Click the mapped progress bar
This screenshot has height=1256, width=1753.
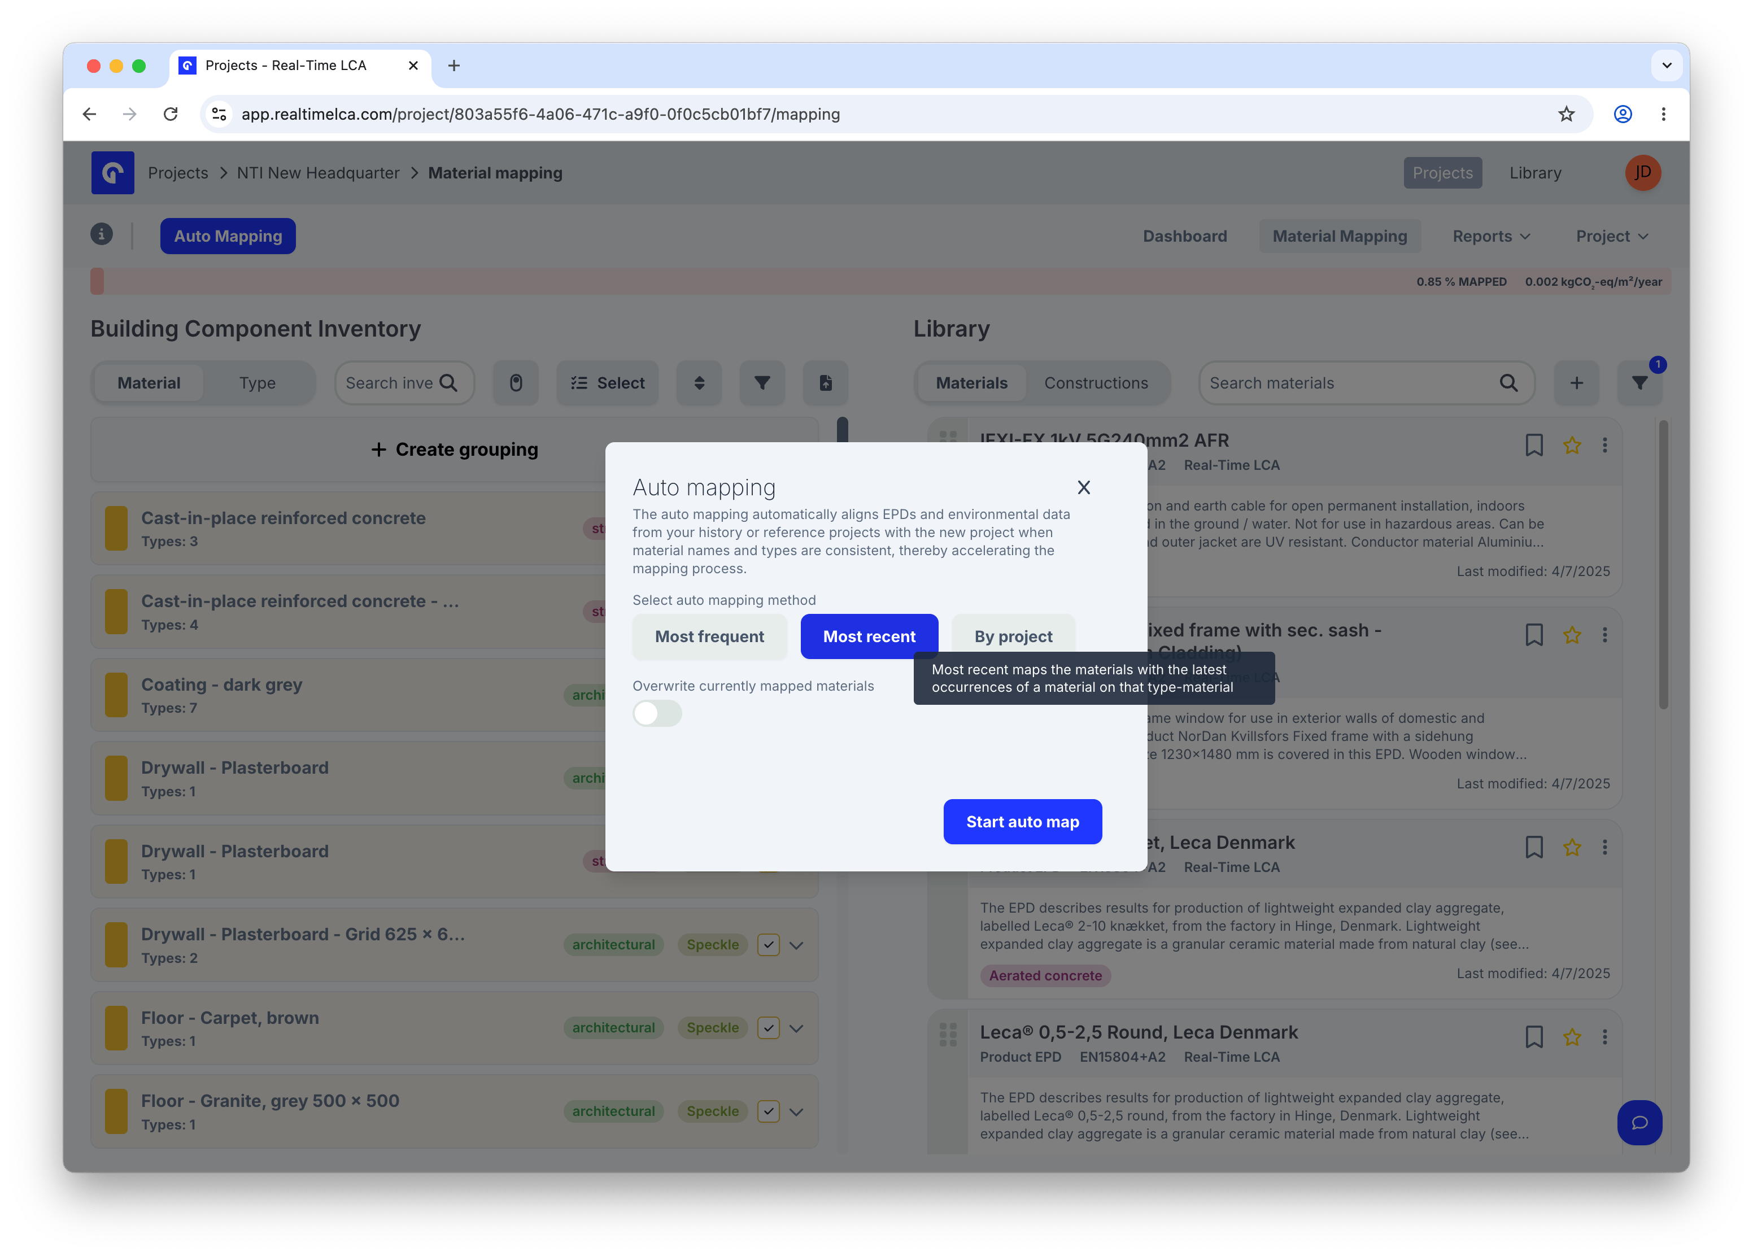[x=880, y=281]
